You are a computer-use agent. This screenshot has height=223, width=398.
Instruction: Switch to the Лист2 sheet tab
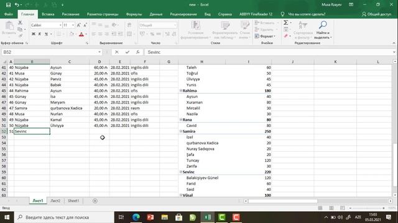tap(55, 201)
